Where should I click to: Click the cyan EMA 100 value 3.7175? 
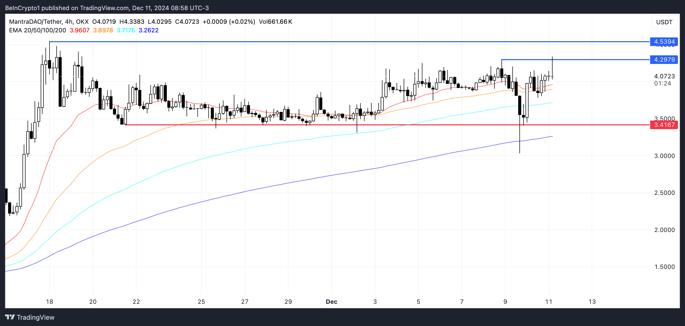click(x=126, y=30)
